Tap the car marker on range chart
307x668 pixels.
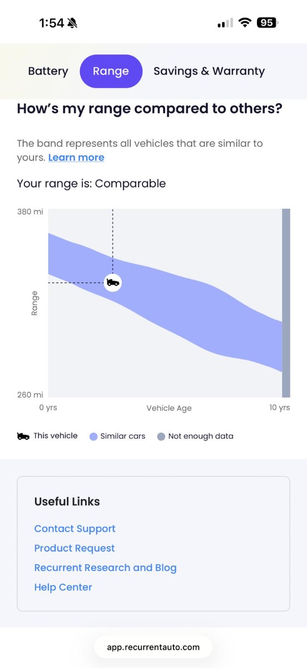coord(113,283)
